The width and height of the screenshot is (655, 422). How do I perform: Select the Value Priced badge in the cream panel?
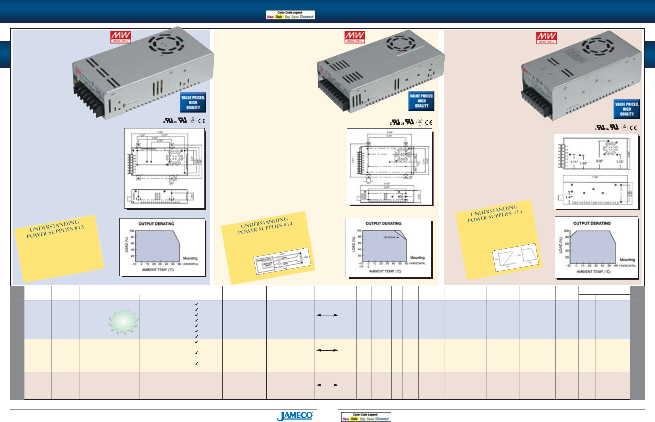[421, 101]
